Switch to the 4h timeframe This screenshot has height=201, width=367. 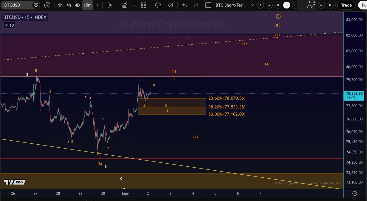[69, 5]
